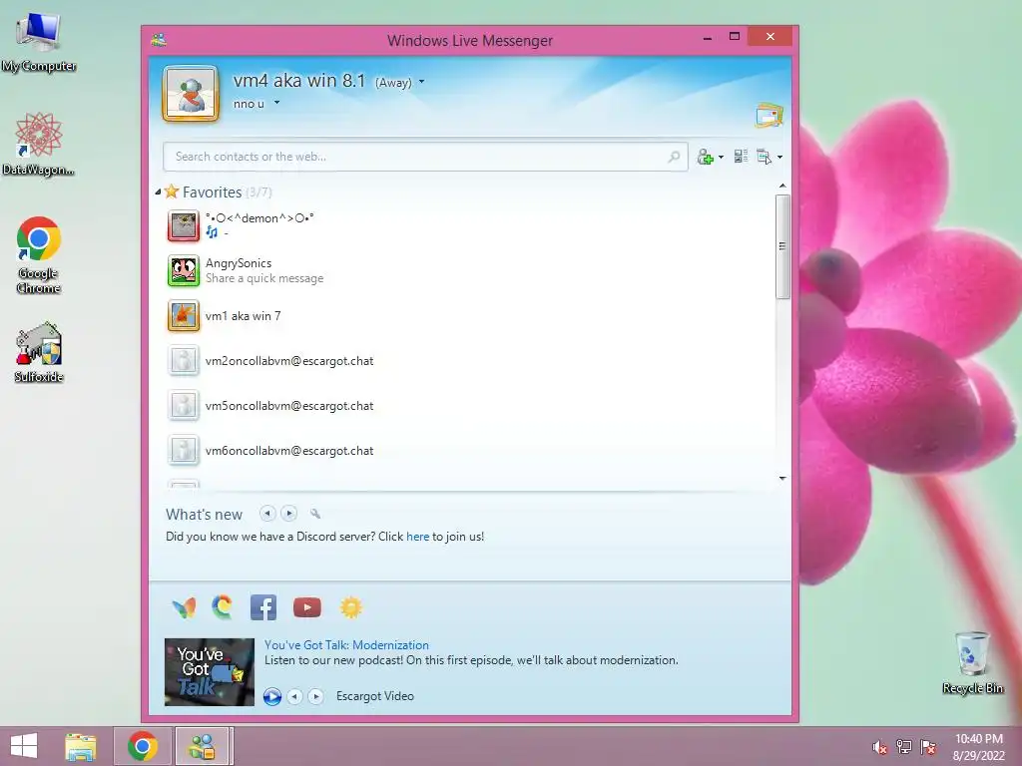Open the Windows Start button
This screenshot has width=1022, height=766.
coord(24,746)
